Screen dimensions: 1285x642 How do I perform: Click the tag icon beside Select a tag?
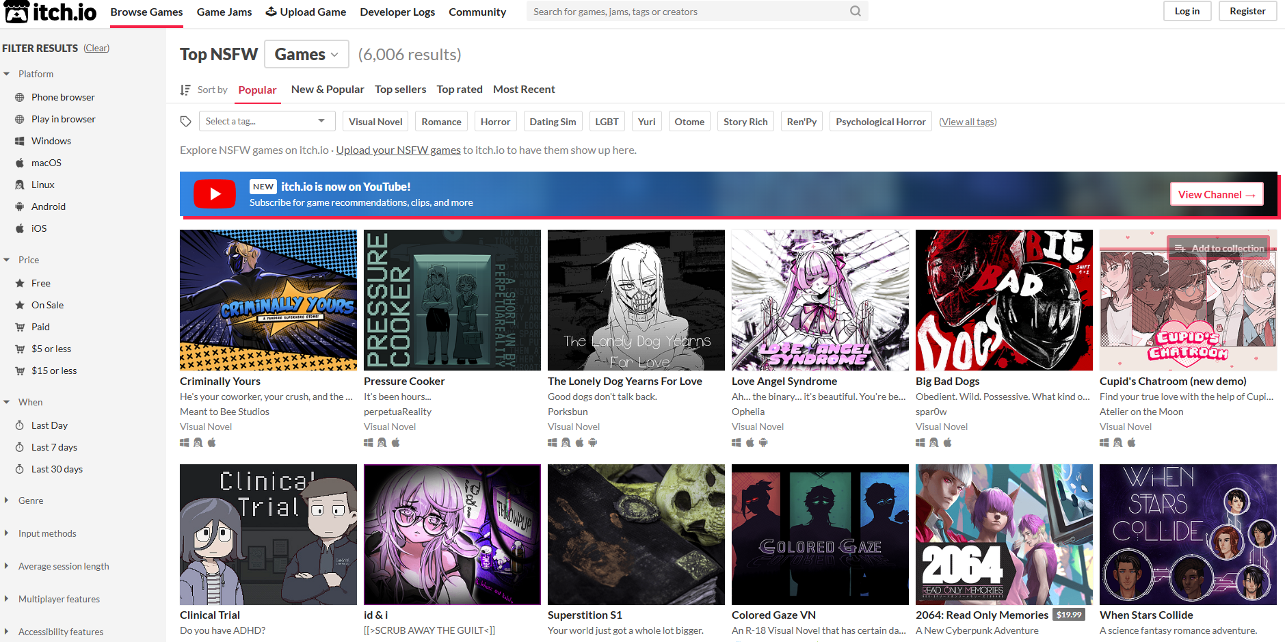pyautogui.click(x=185, y=122)
